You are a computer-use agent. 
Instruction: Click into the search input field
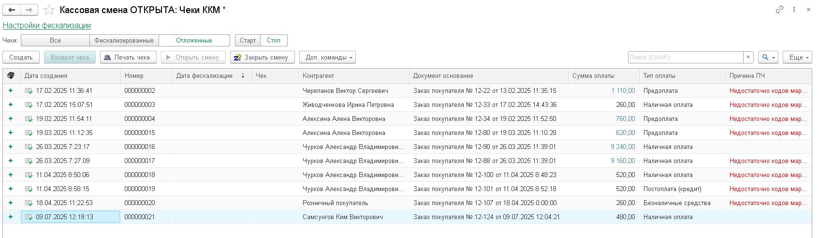685,57
